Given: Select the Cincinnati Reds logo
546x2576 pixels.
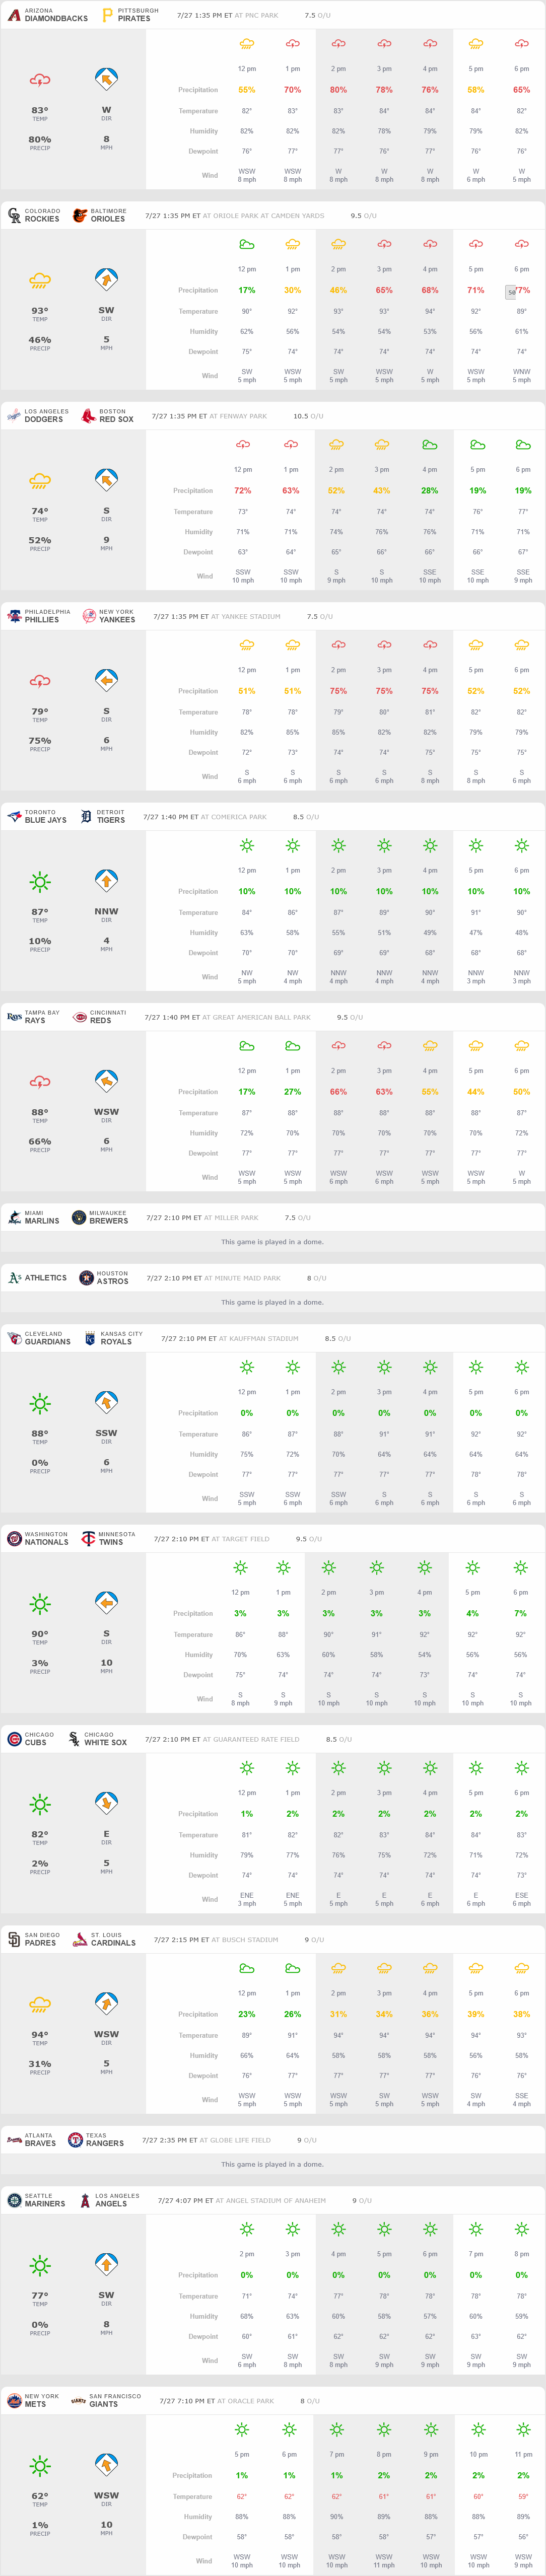Looking at the screenshot, I should pos(80,1017).
